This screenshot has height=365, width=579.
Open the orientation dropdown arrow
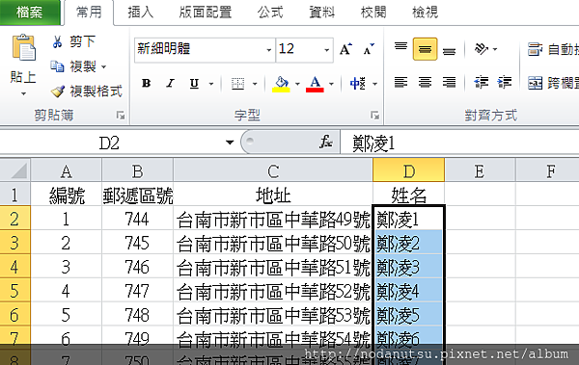(x=495, y=49)
